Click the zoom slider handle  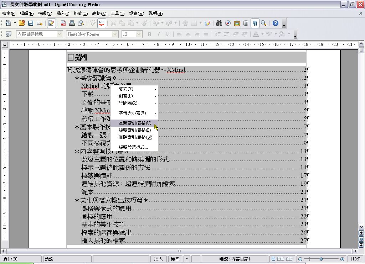coord(321,259)
